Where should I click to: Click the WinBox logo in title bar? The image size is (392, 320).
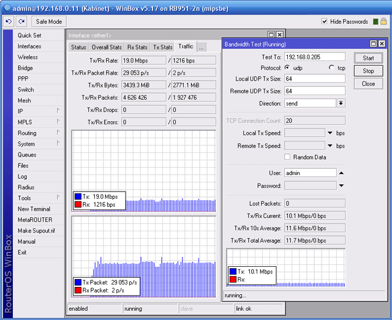click(7, 8)
